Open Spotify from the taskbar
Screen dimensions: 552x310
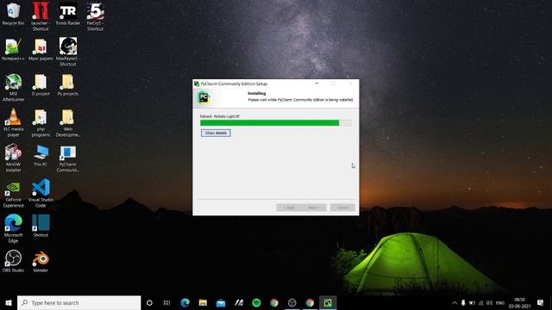point(256,302)
